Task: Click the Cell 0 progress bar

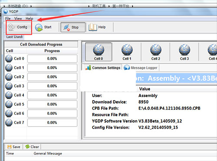Action: click(x=52, y=59)
